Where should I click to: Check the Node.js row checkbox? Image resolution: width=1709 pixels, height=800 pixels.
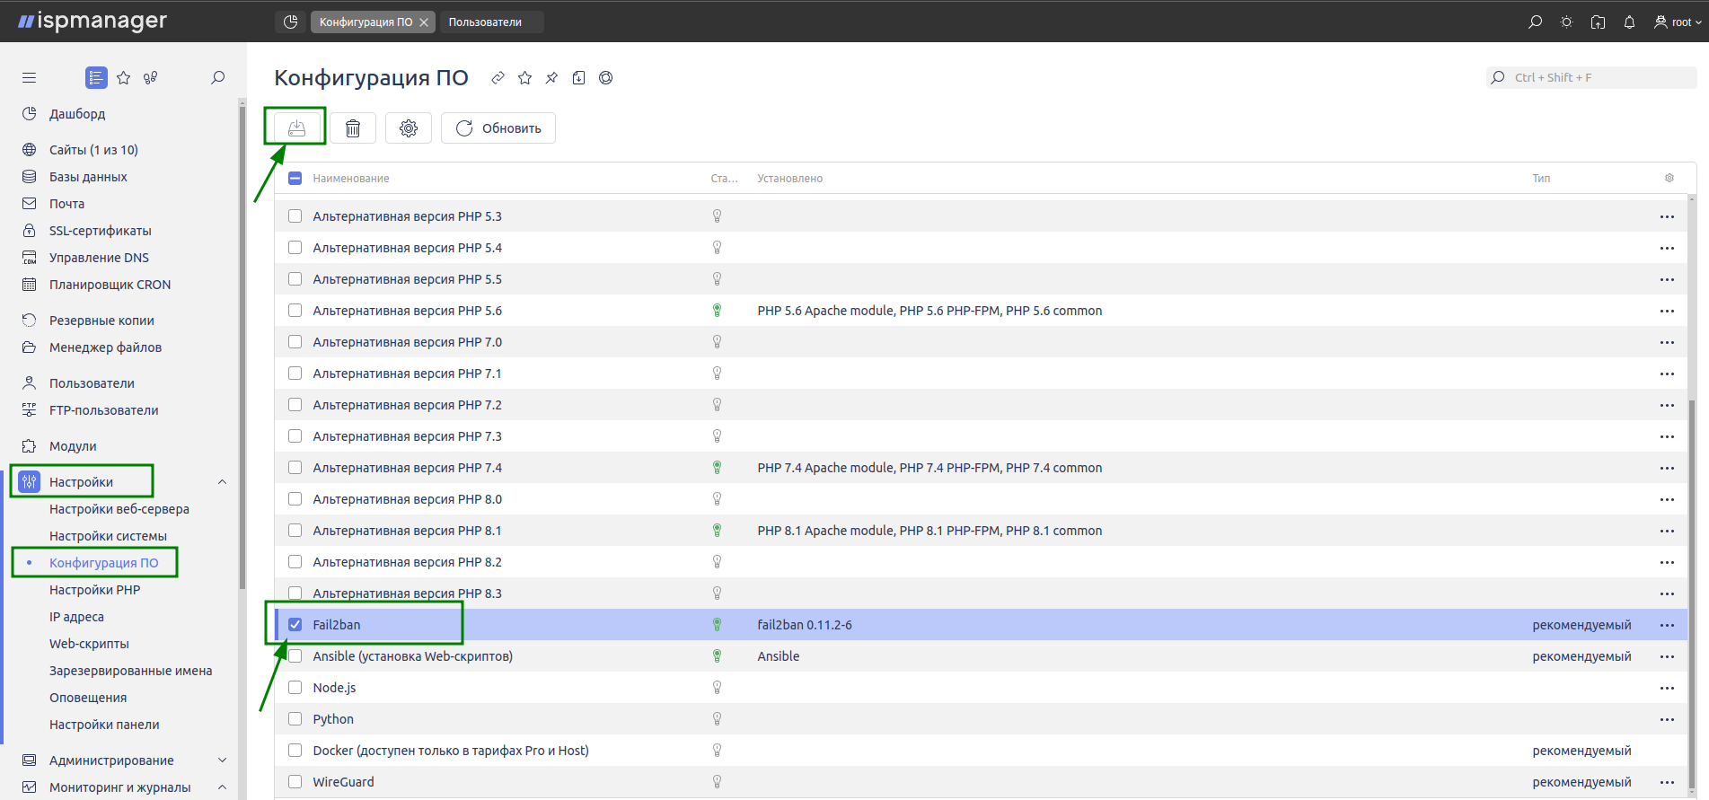pos(295,688)
